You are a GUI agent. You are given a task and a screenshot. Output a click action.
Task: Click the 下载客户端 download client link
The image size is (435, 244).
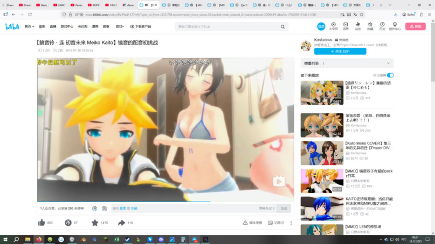click(141, 26)
